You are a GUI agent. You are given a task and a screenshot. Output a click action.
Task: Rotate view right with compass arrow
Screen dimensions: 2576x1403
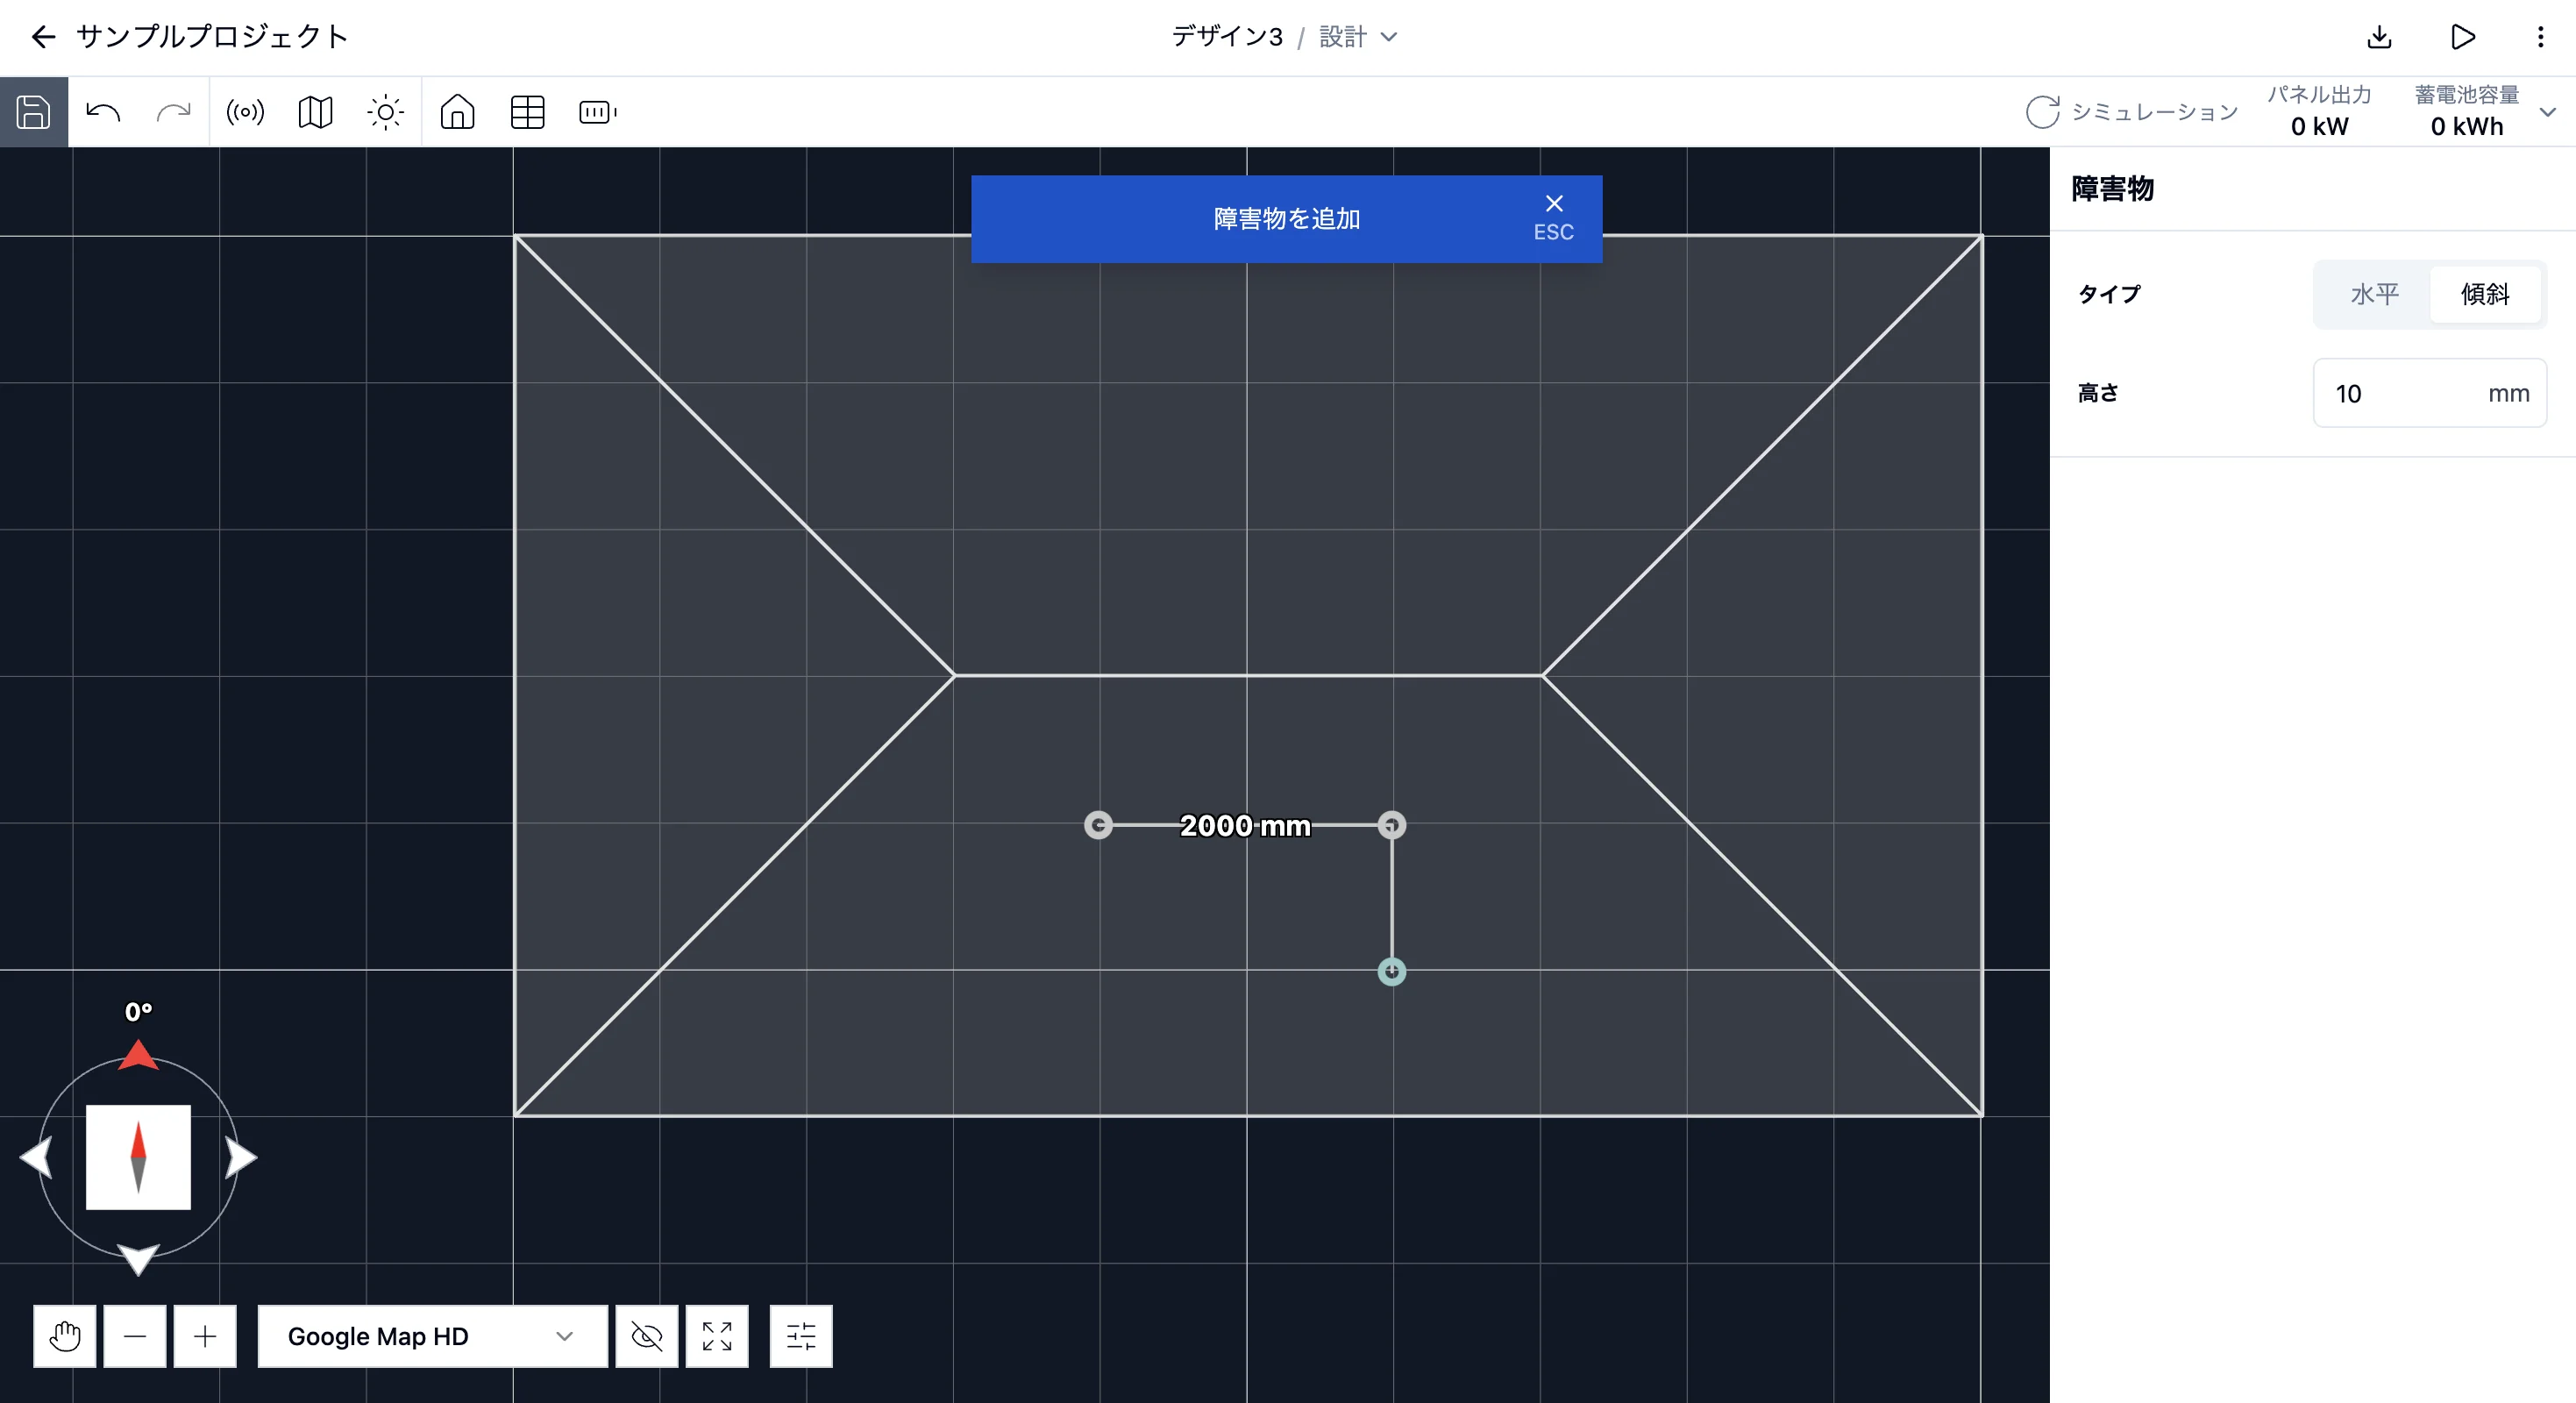(241, 1157)
